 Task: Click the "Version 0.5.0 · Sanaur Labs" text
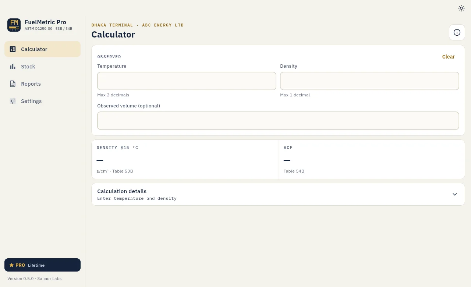pyautogui.click(x=35, y=279)
